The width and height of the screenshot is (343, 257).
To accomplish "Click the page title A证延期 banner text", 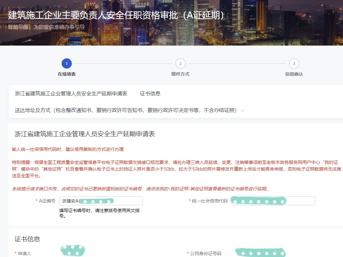I will pyautogui.click(x=116, y=15).
